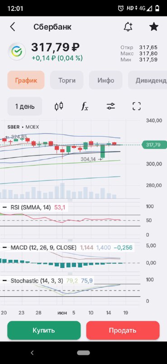Go back using the arrow icon
Screen dimensions: 167x364
13,27
